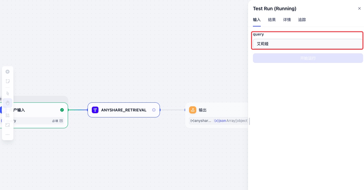Switch to the 结果 tab

coord(272,20)
